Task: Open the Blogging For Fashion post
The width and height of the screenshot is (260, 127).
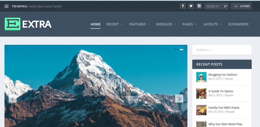Action: (223, 75)
